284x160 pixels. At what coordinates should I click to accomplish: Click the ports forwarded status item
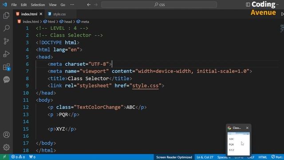pos(32,157)
